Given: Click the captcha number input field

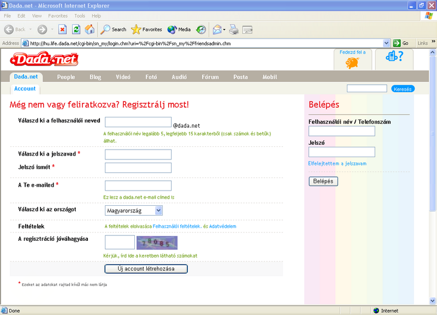Looking at the screenshot, I should 120,242.
